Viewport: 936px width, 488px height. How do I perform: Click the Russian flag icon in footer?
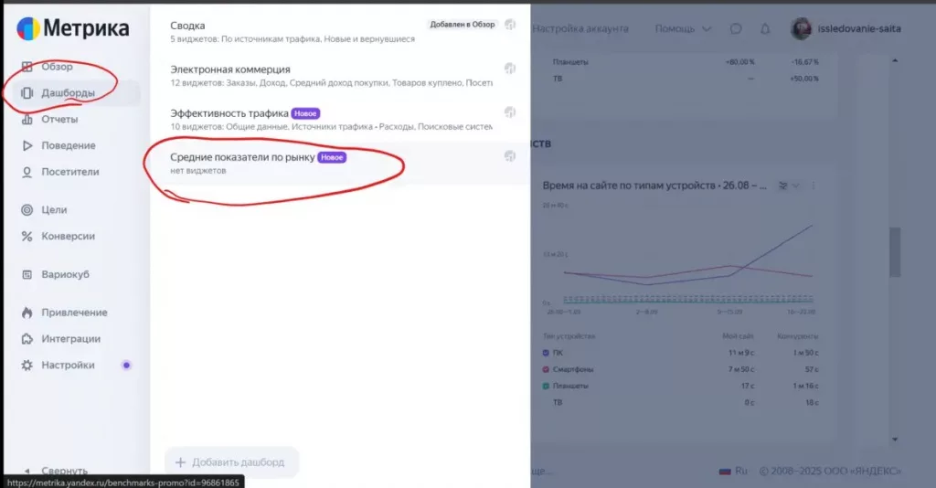point(725,471)
